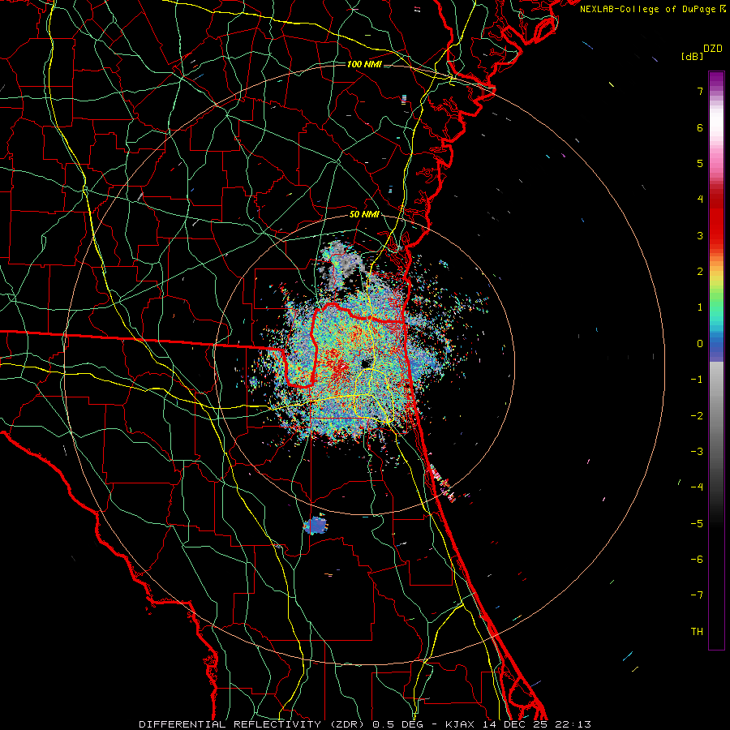730x730 pixels.
Task: Click the red segment of the ZDR colorbar
Action: [716, 224]
